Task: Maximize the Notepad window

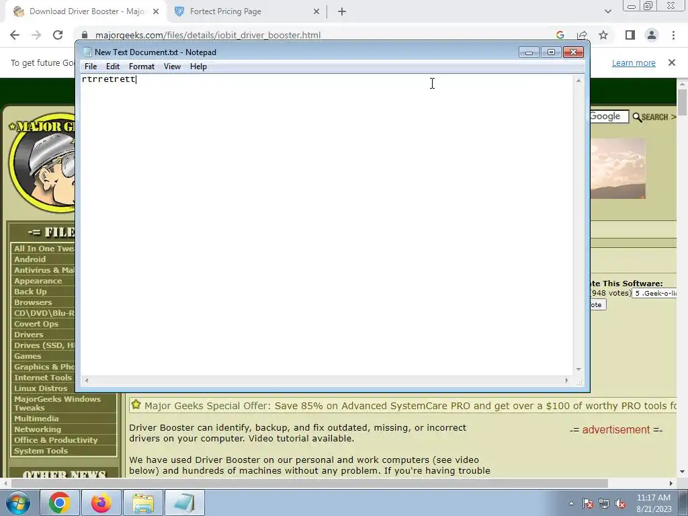Action: pyautogui.click(x=551, y=52)
